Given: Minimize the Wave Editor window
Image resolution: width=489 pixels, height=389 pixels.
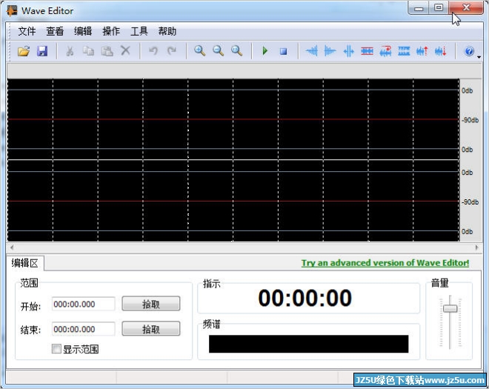Looking at the screenshot, I should pos(419,8).
